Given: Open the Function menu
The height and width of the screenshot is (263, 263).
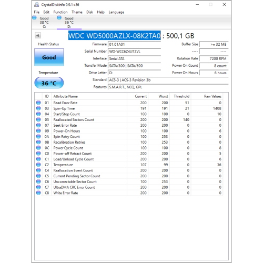Looking at the screenshot, I should tap(60, 12).
